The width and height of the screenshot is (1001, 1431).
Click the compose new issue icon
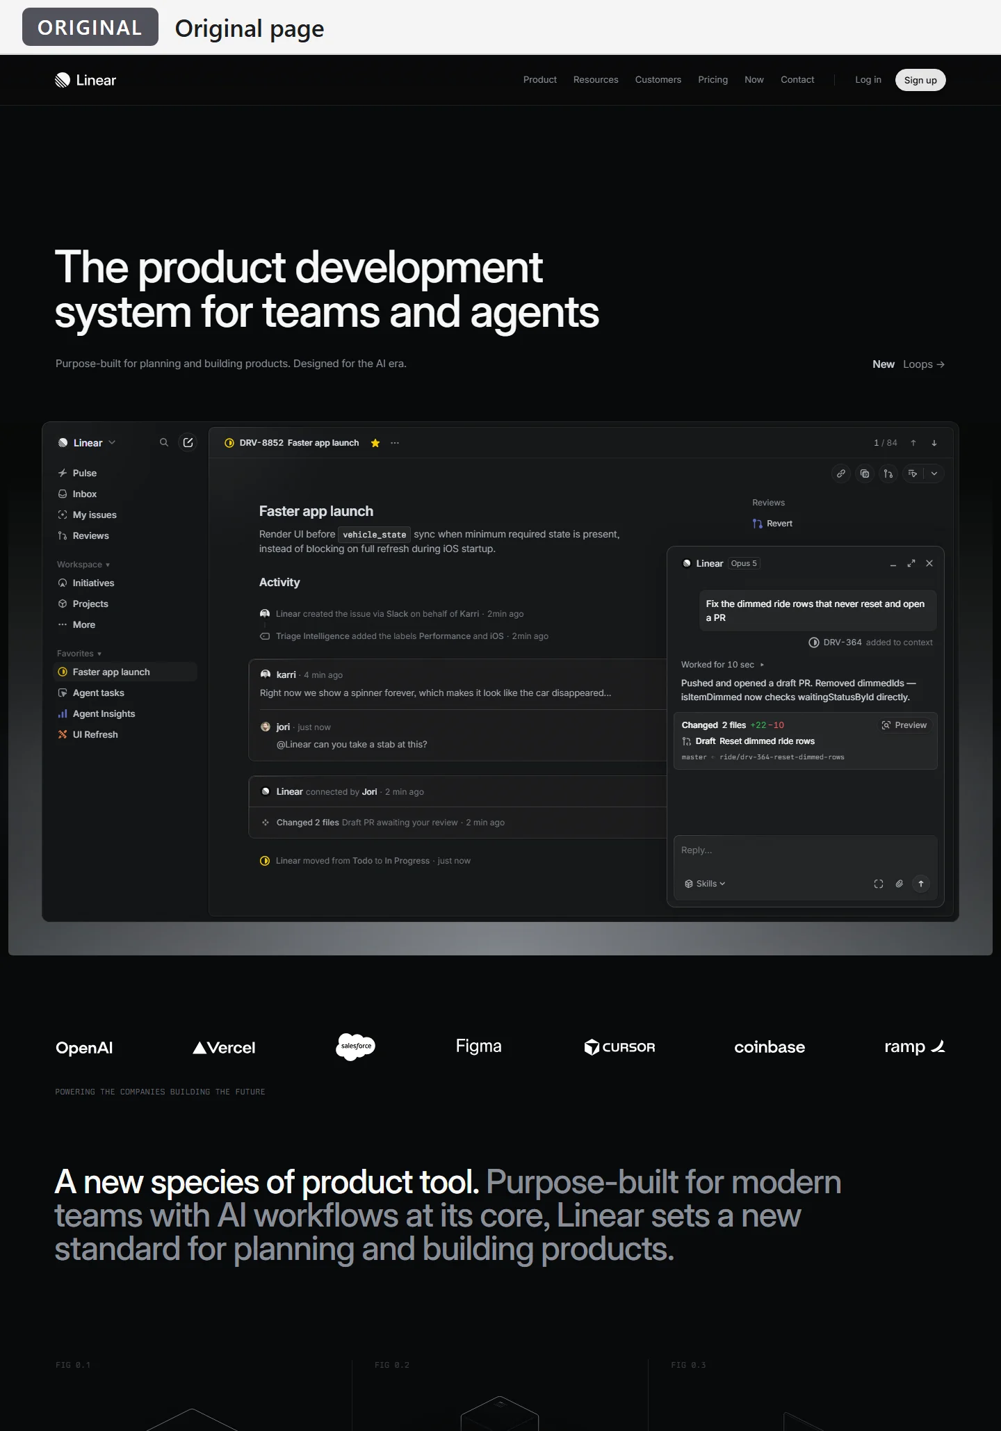(x=188, y=442)
